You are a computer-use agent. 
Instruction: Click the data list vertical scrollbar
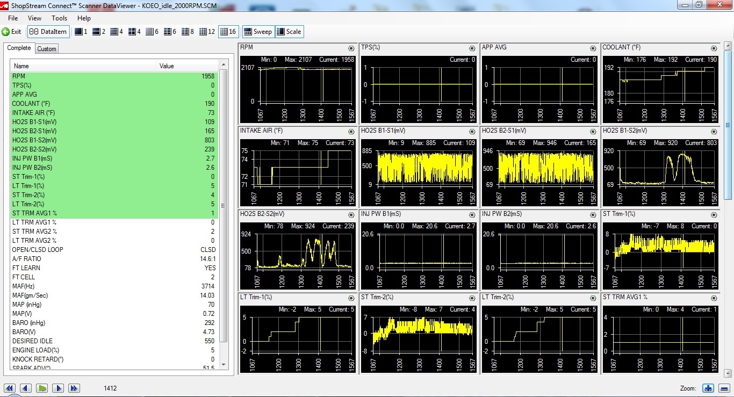click(224, 215)
